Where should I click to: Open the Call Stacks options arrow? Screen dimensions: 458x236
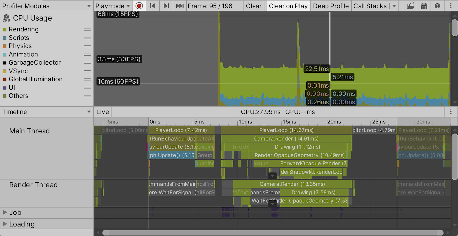click(394, 6)
